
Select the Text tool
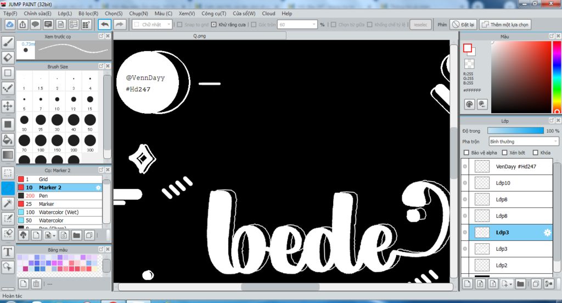tap(8, 252)
